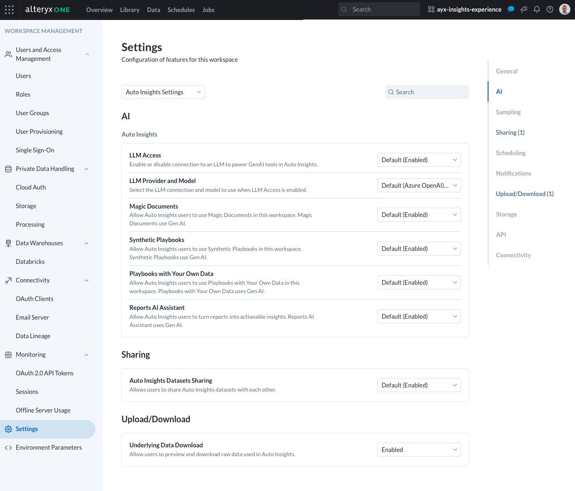The height and width of the screenshot is (491, 575).
Task: Collapse the Users and Access Management section
Action: (x=87, y=54)
